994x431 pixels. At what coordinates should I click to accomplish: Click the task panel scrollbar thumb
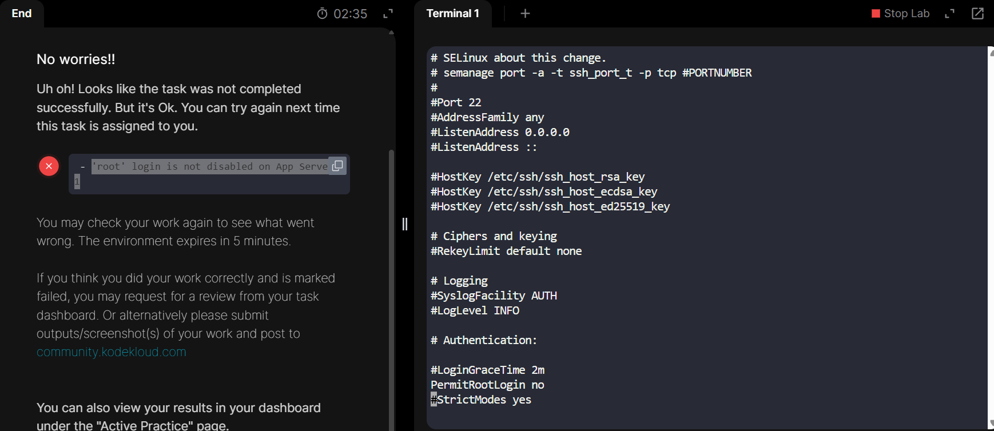391,286
